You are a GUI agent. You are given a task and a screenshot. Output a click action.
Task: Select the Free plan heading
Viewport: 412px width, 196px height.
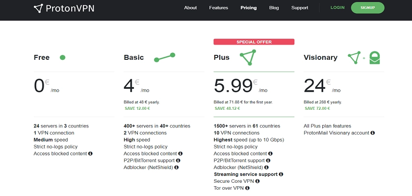pos(42,57)
